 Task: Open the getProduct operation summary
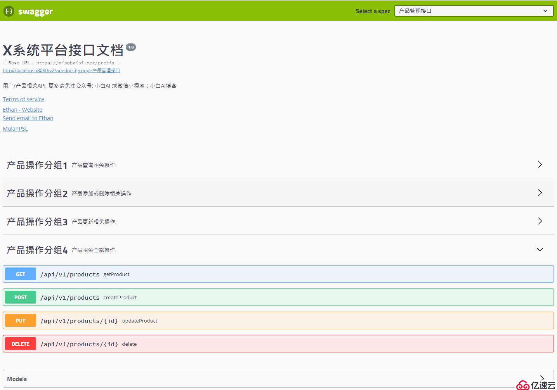pos(116,274)
